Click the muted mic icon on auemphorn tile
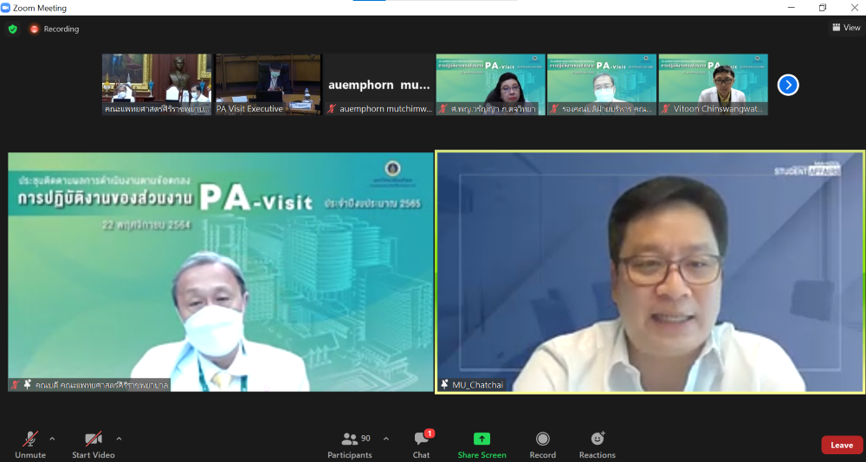Screen dimensions: 866x462 (332, 109)
